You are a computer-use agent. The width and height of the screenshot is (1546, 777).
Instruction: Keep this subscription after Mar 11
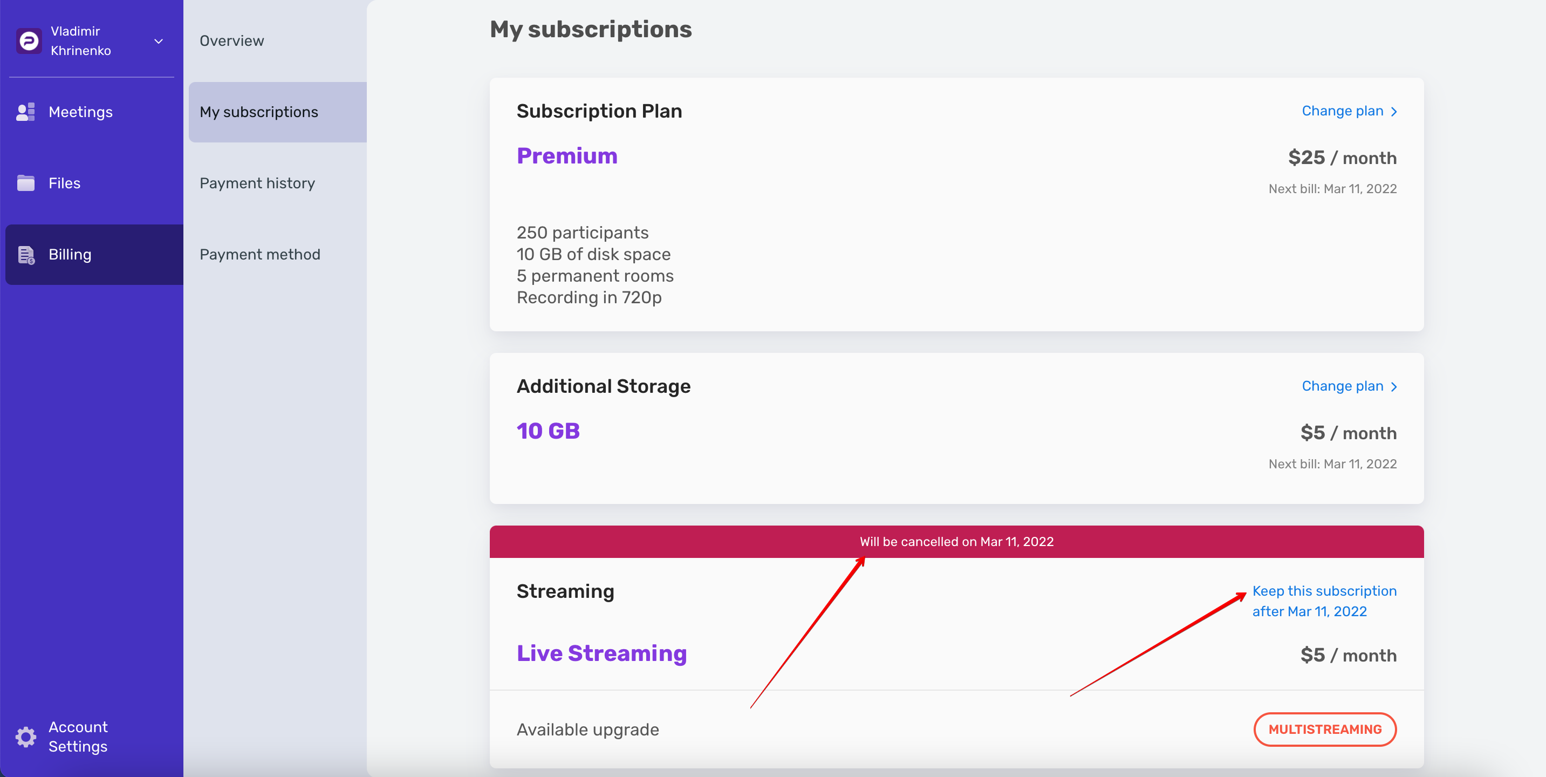pyautogui.click(x=1324, y=601)
